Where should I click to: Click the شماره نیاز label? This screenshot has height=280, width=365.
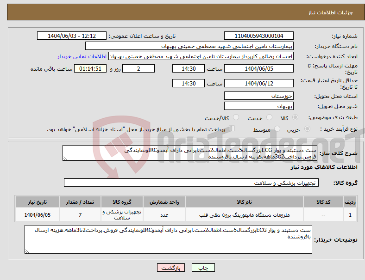[x=345, y=36]
